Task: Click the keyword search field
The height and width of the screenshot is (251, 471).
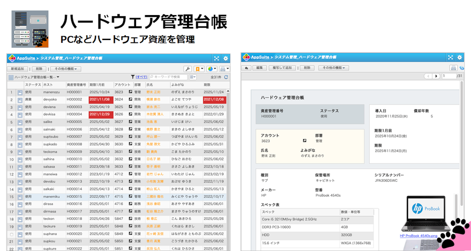Action: tap(167, 77)
